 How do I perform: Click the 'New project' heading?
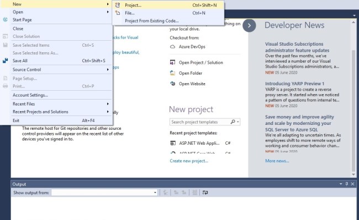pyautogui.click(x=191, y=109)
